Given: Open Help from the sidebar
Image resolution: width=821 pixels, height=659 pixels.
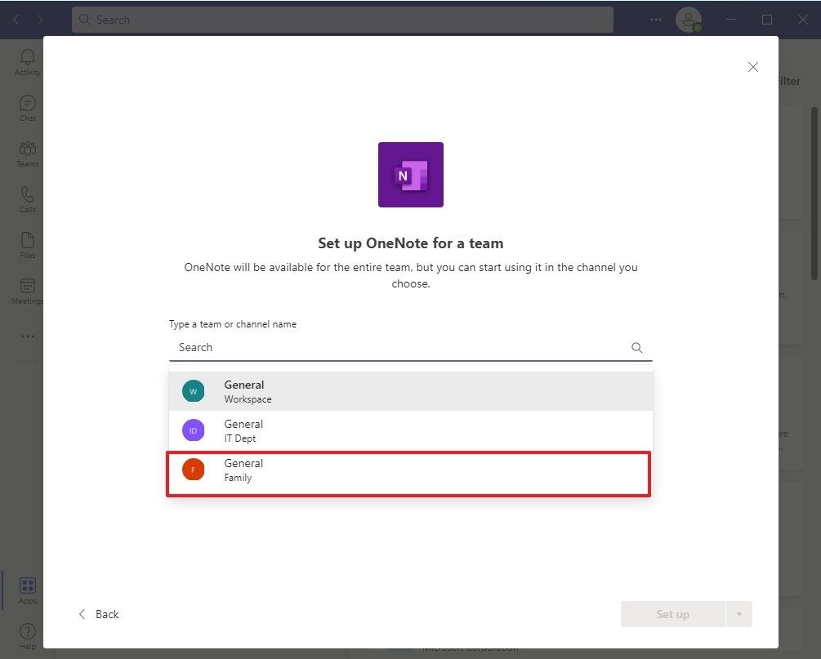Looking at the screenshot, I should [x=27, y=633].
